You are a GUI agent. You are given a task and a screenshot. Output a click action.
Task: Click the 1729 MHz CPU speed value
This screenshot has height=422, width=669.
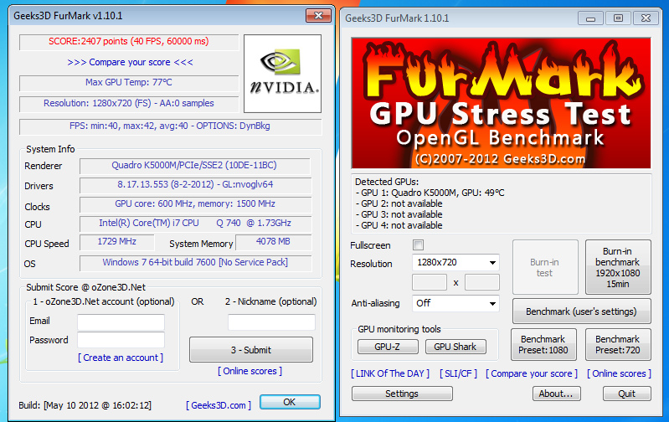pyautogui.click(x=116, y=241)
